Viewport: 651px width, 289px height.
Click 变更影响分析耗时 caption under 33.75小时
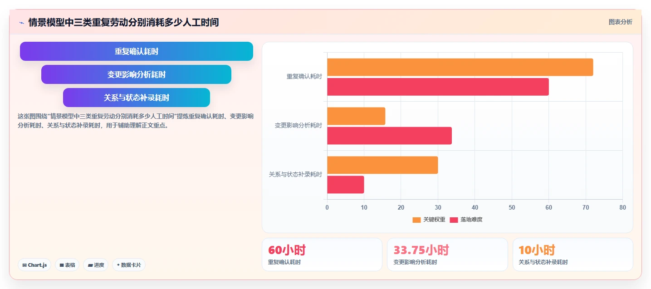[415, 262]
